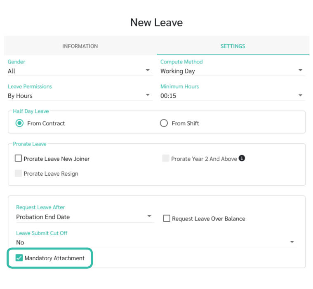Image resolution: width=313 pixels, height=289 pixels.
Task: Expand Leave Submit Cut Off dropdown
Action: coord(155,242)
